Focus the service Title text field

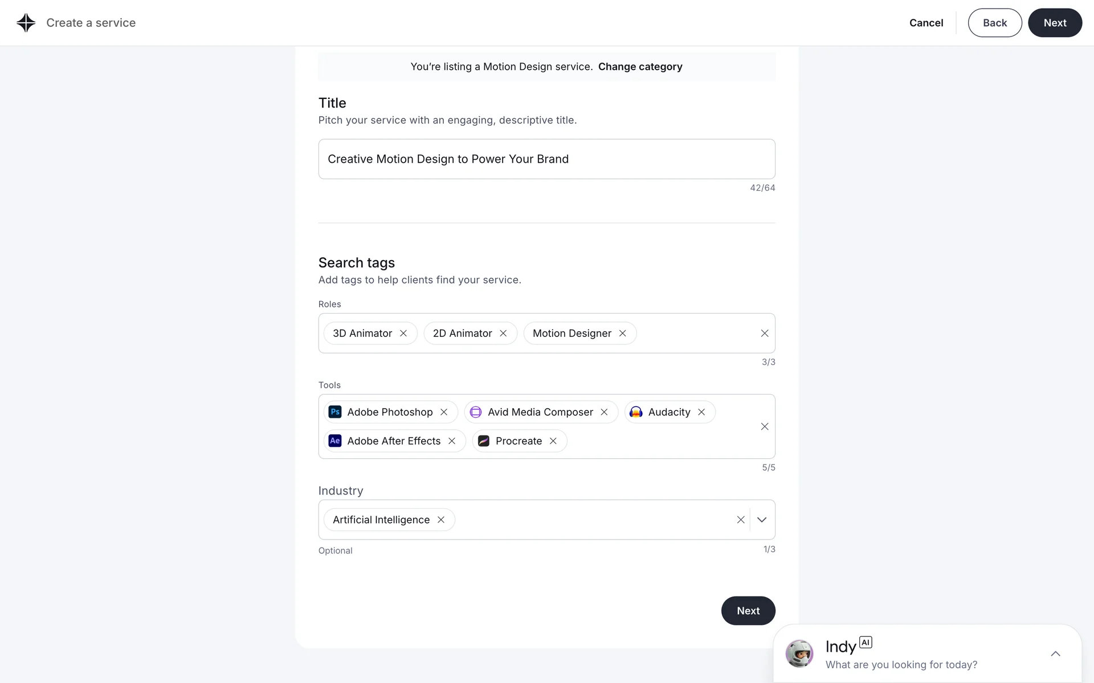(546, 159)
